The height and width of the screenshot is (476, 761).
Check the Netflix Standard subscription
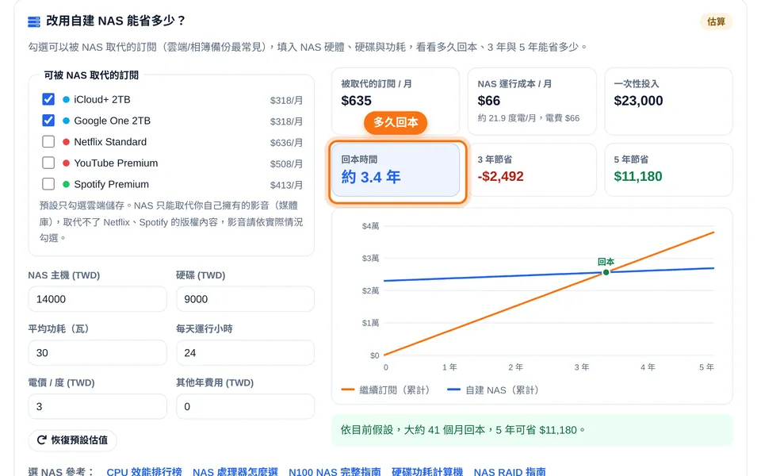click(x=48, y=141)
